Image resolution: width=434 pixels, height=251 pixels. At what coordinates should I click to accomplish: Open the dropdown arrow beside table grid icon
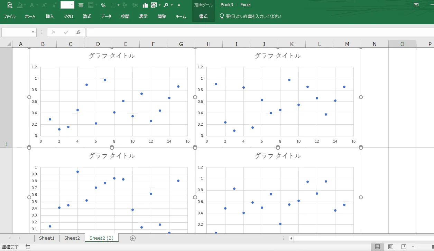[x=159, y=5]
